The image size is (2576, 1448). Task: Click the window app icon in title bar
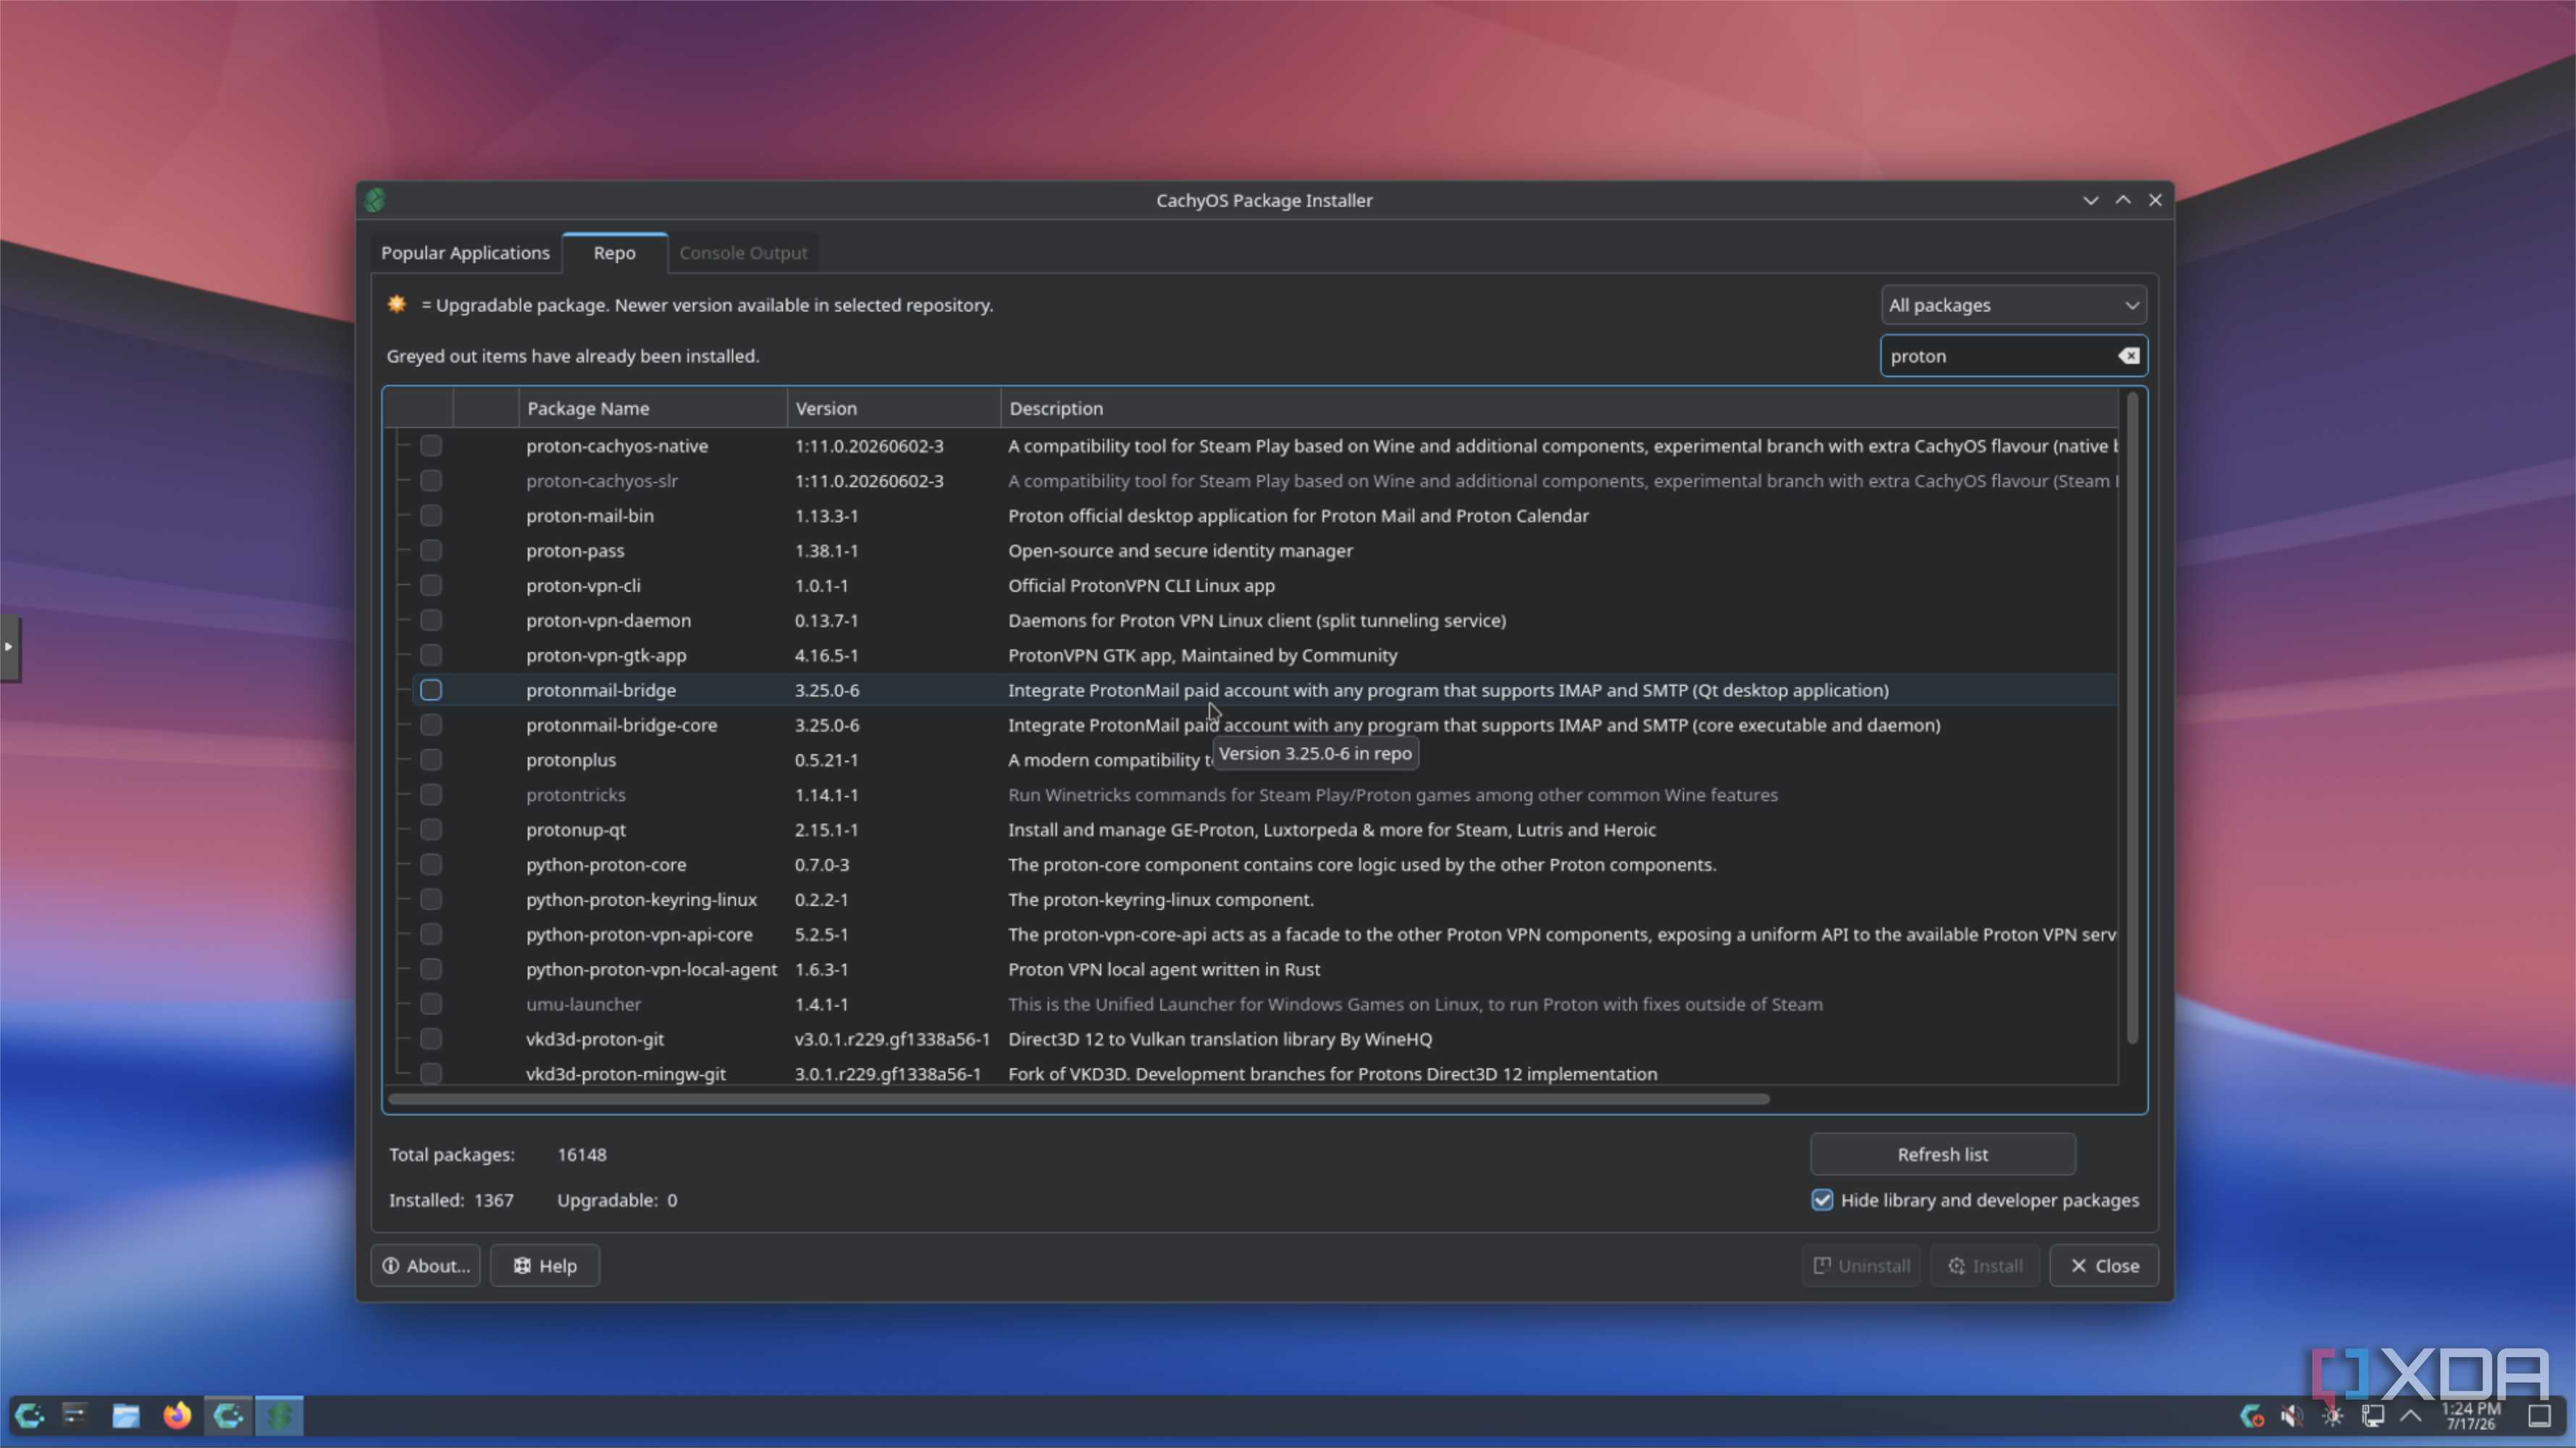pyautogui.click(x=375, y=200)
